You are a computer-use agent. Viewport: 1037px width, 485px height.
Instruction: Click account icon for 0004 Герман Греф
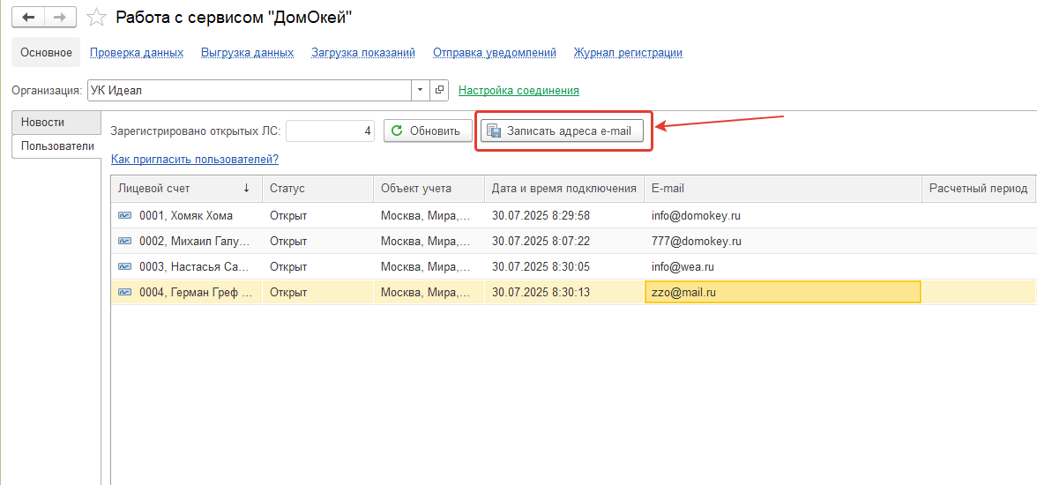124,292
